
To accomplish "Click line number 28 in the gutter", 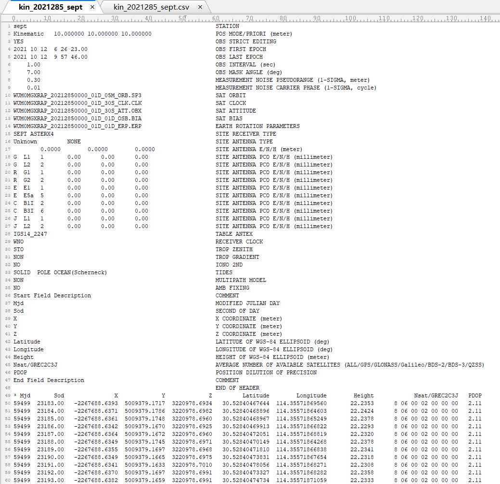I will click(8, 234).
